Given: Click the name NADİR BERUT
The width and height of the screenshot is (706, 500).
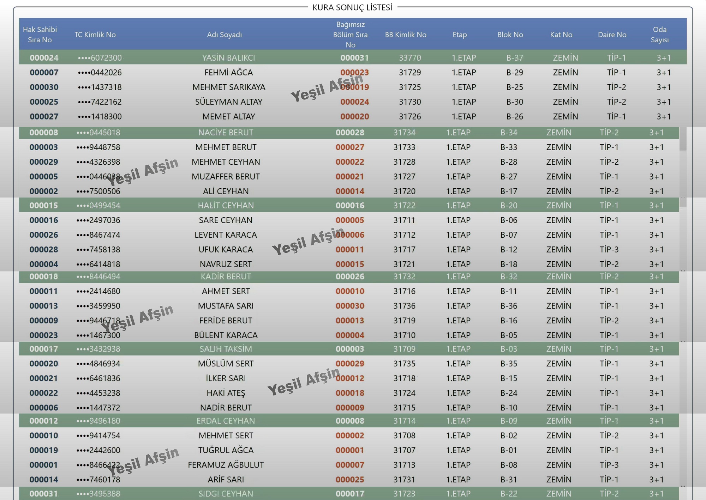Looking at the screenshot, I should click(226, 408).
